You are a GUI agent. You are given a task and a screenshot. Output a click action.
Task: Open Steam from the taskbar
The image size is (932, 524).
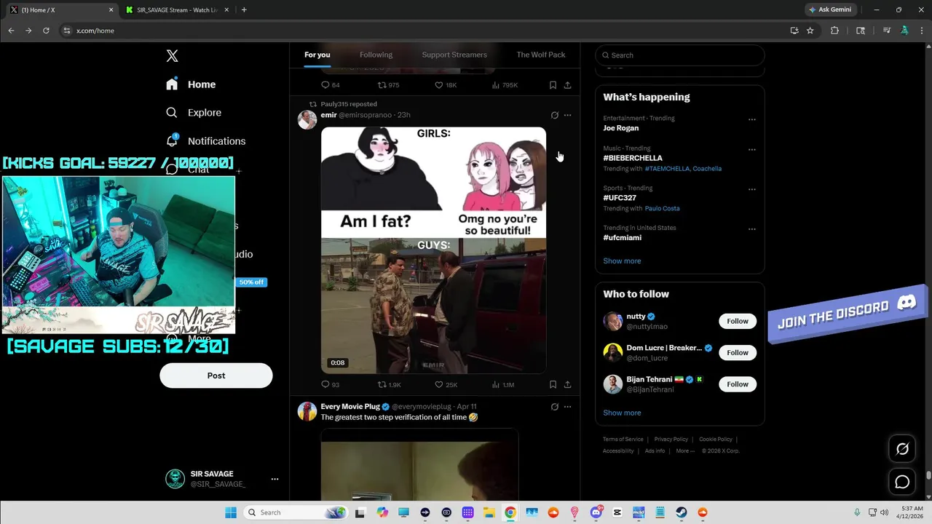(x=682, y=512)
